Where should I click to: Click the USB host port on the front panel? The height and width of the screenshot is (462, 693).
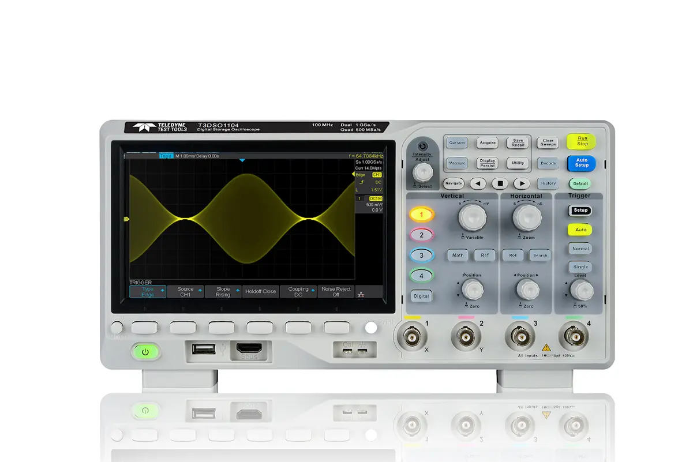[204, 348]
